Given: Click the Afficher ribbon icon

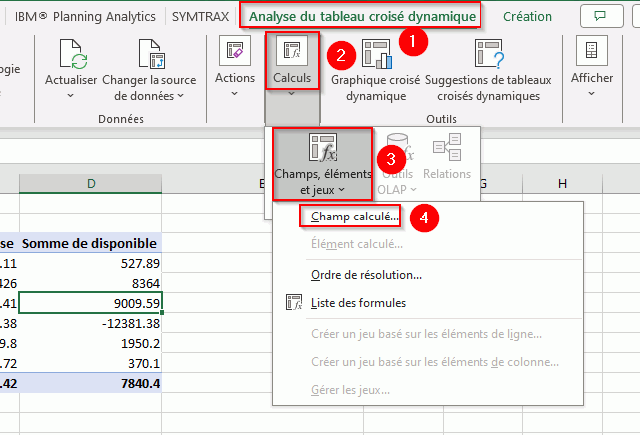Looking at the screenshot, I should 592,52.
